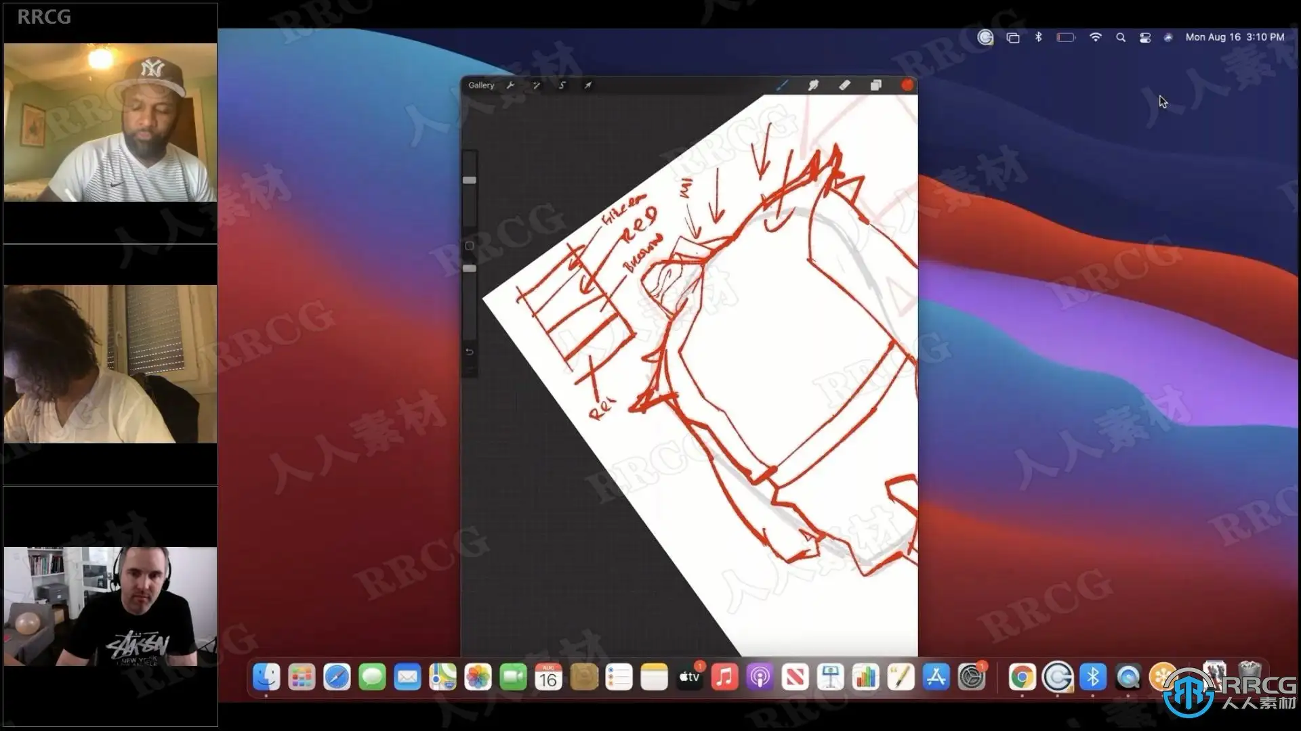Click the date and time clock

(1235, 37)
